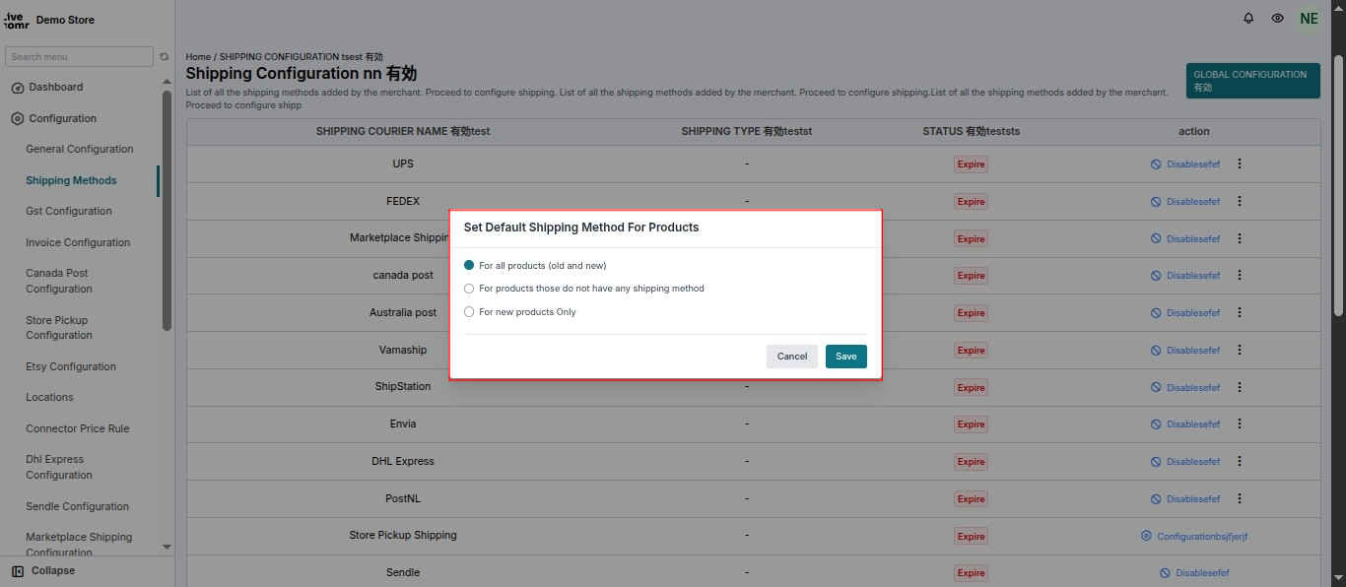Click the sidebar scroll down arrow
The image size is (1346, 587).
tap(167, 547)
